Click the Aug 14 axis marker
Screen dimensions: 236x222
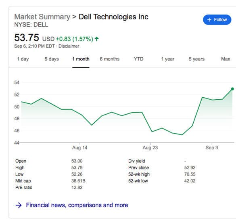point(80,148)
